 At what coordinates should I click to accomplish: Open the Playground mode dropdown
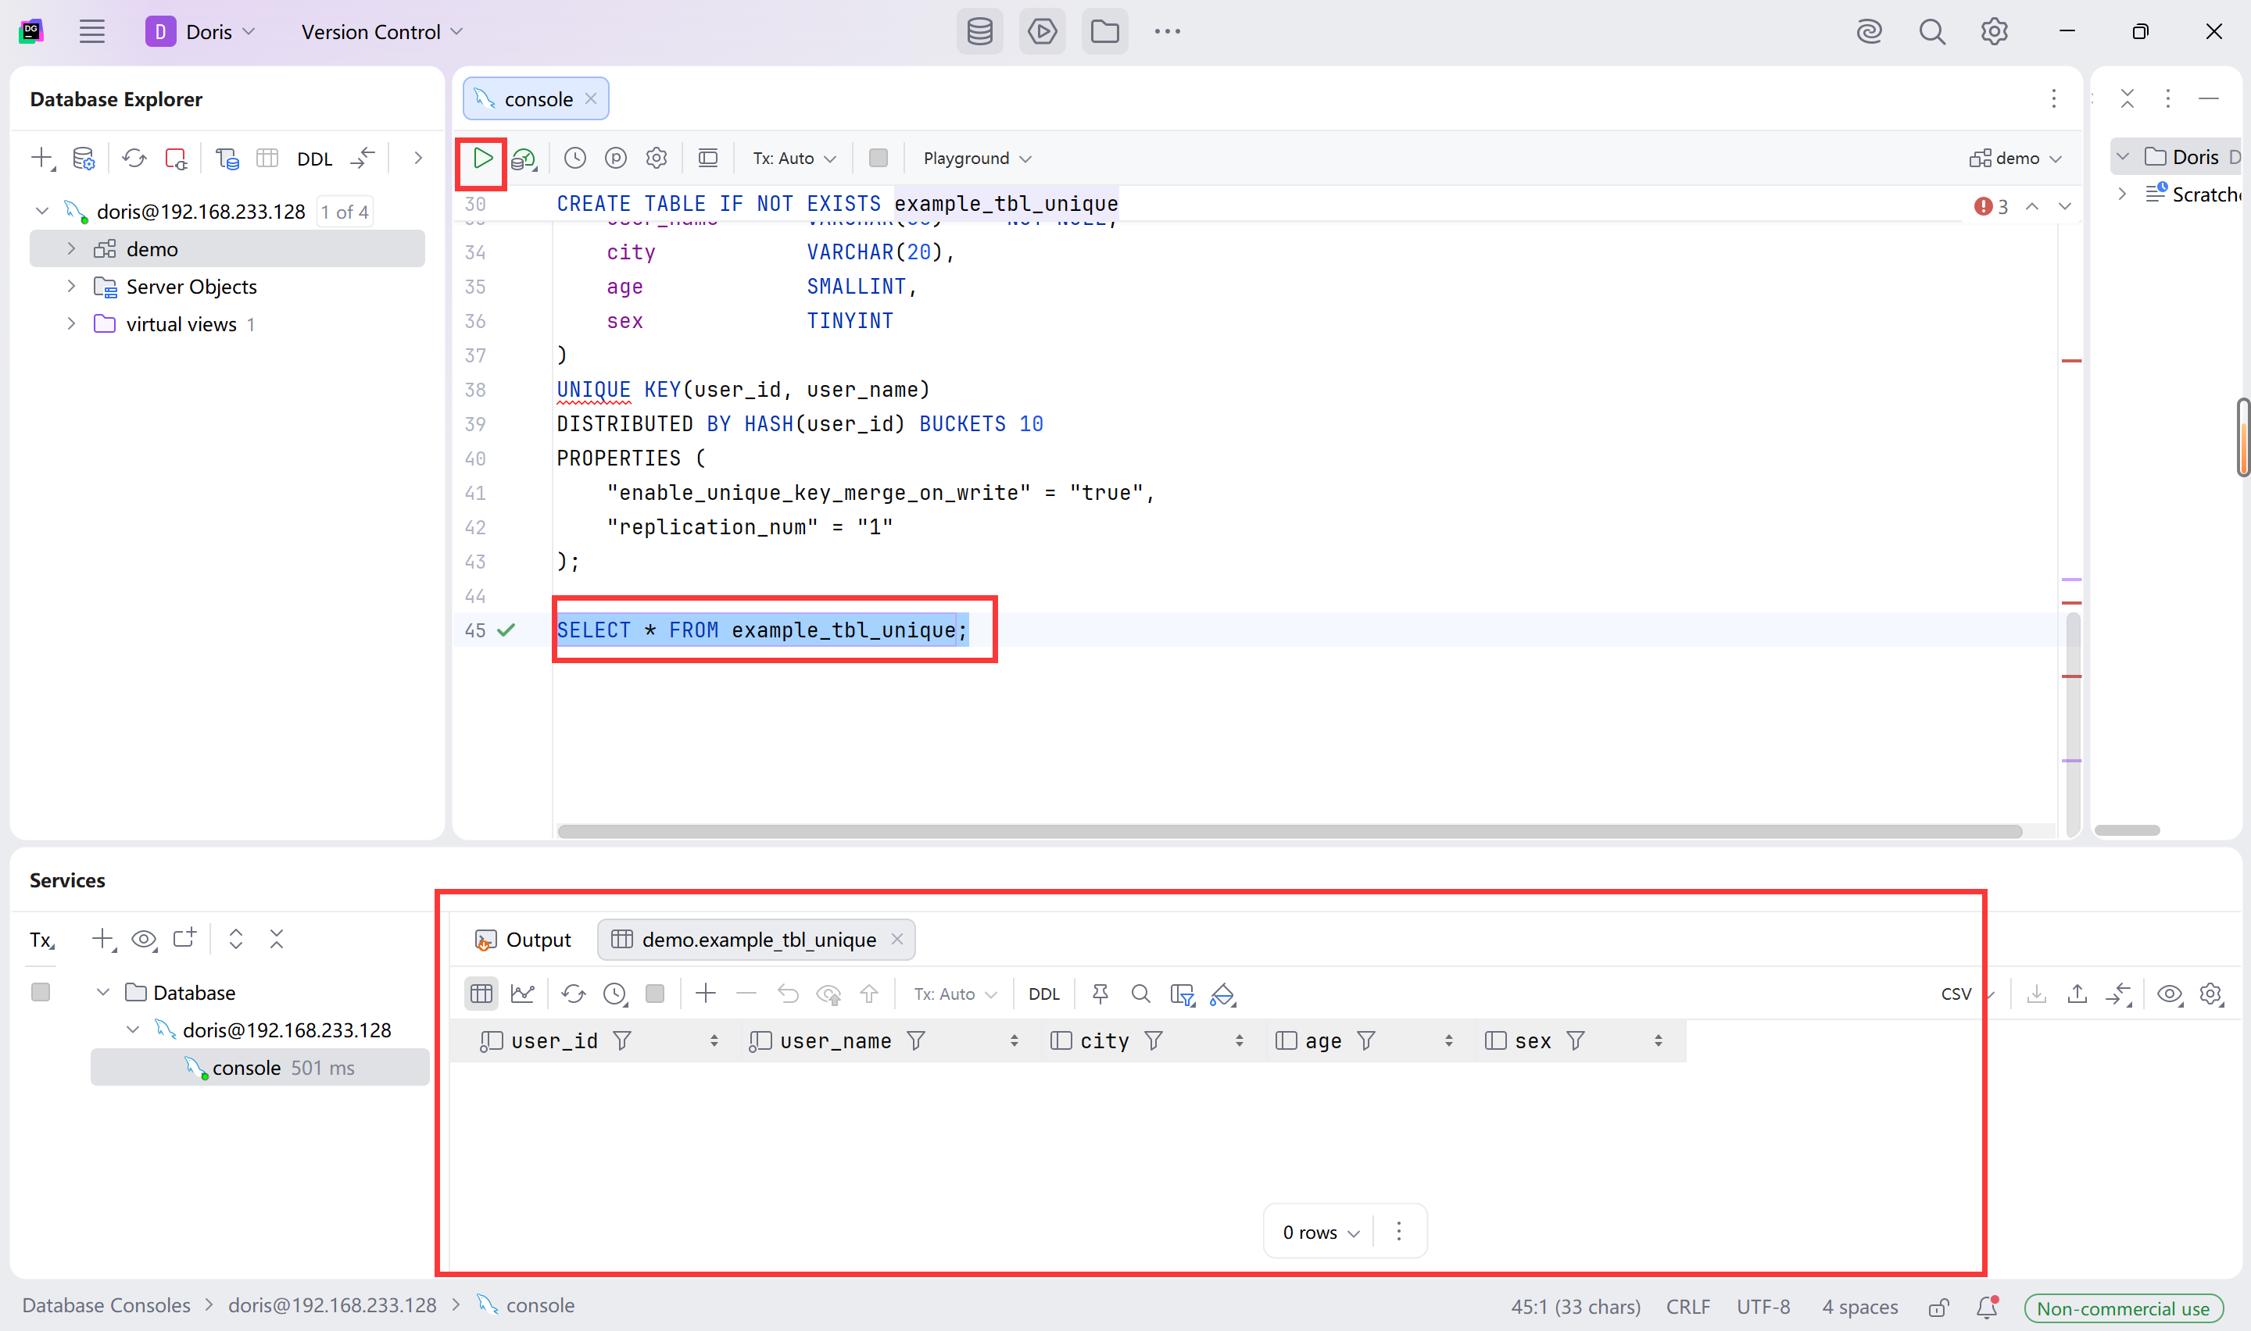[x=976, y=159]
